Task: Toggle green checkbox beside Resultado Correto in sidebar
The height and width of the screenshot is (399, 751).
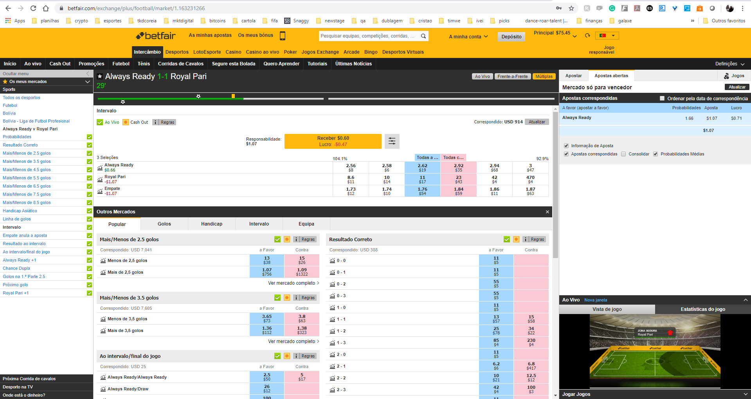Action: [89, 145]
